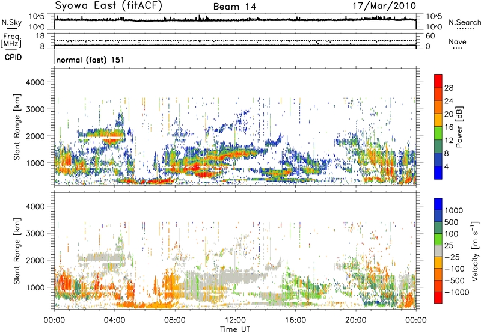Click the 'Syowa East (fitACF)' title text
The height and width of the screenshot is (333, 481).
click(x=109, y=6)
